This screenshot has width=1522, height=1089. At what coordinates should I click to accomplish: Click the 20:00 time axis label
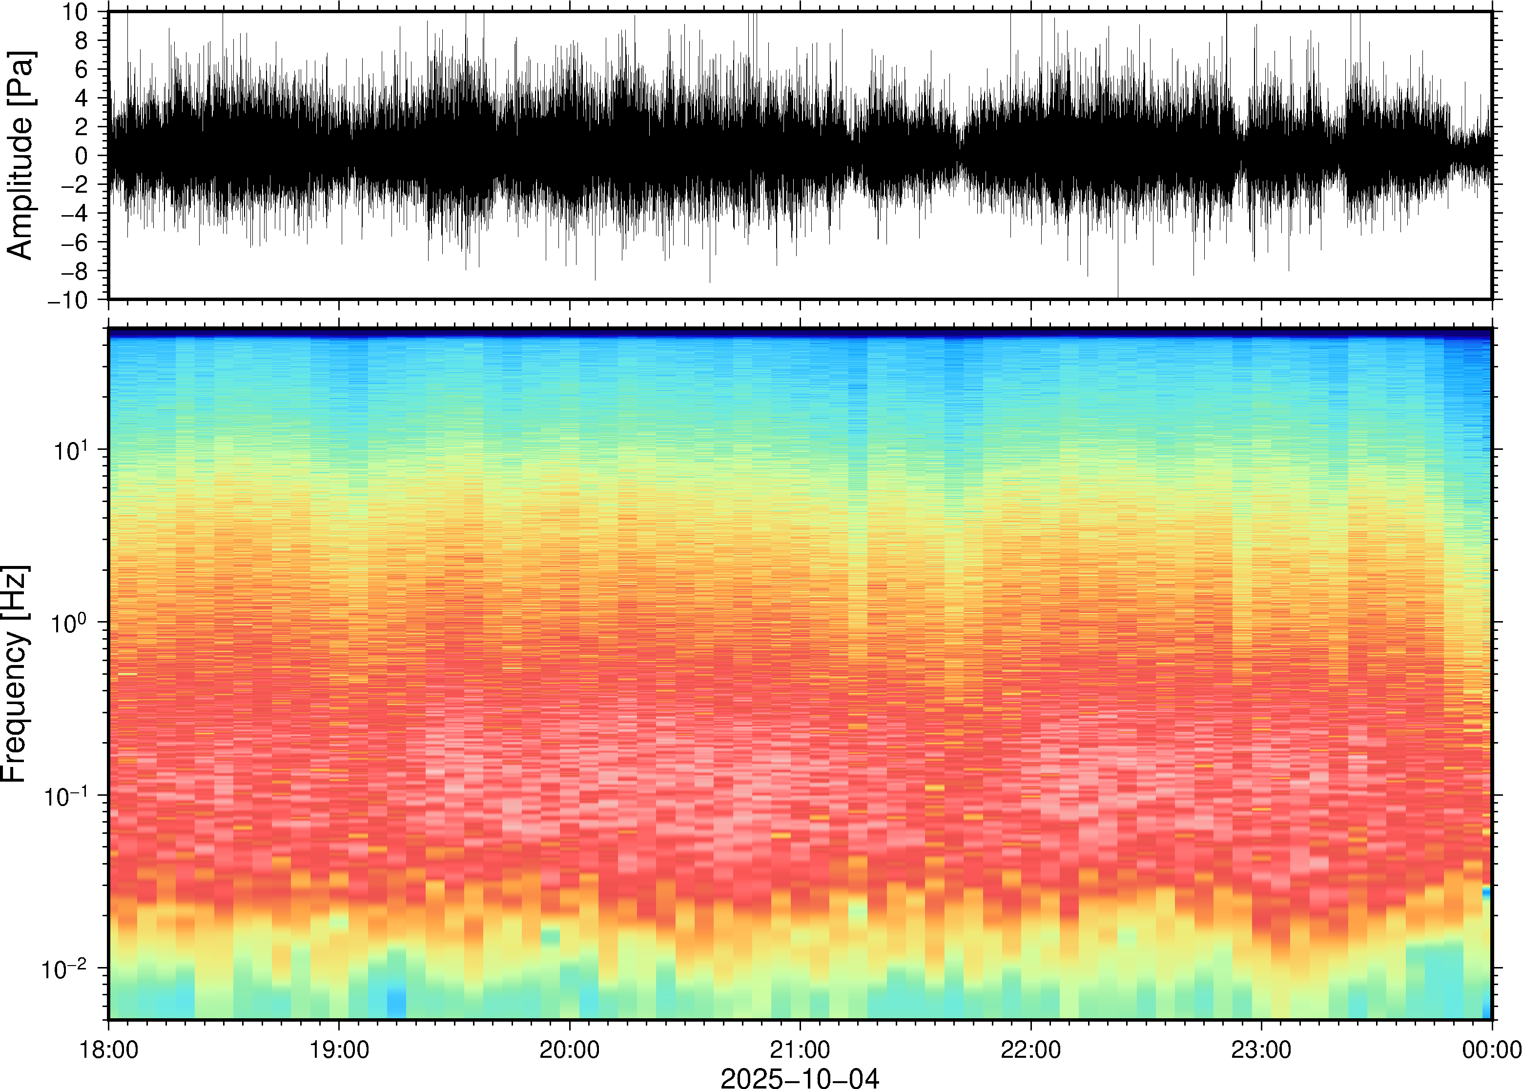tap(570, 1049)
